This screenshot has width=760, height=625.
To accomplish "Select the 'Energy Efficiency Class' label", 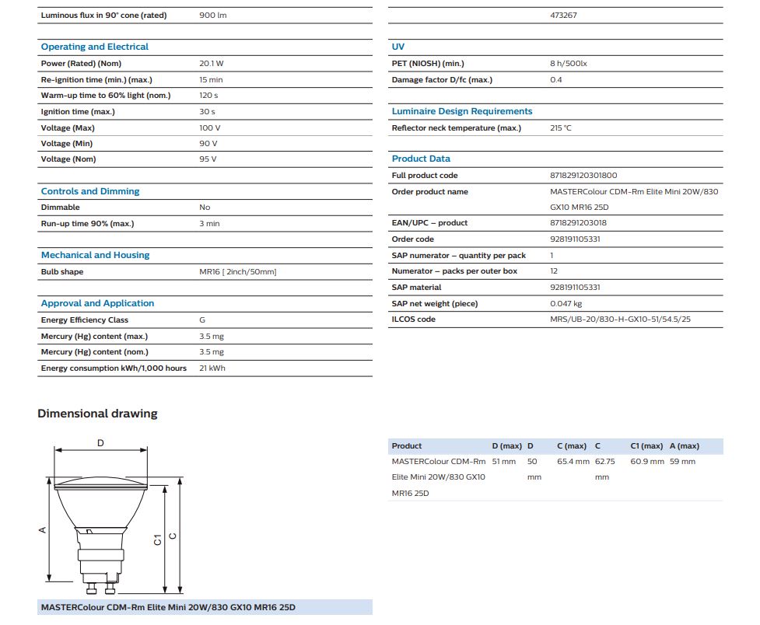I will pyautogui.click(x=85, y=320).
